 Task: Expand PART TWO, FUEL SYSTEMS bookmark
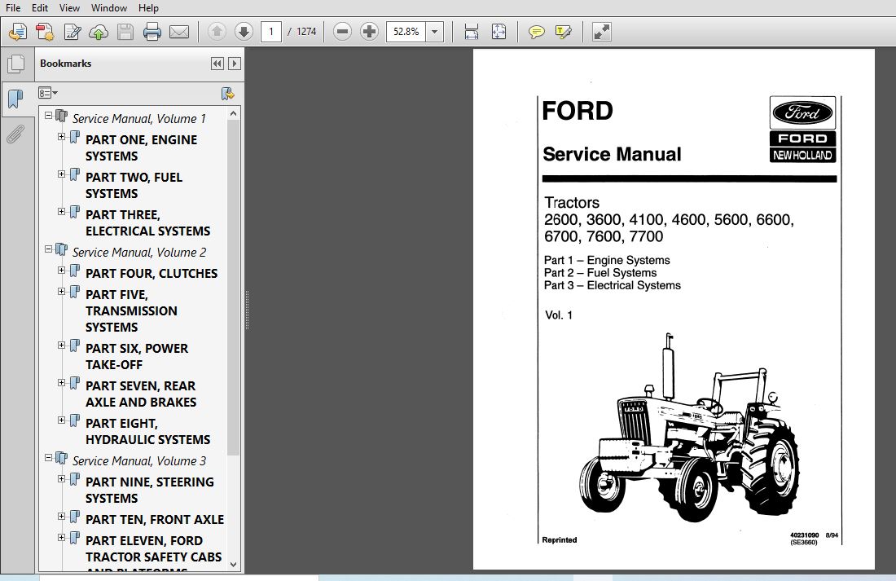point(61,174)
